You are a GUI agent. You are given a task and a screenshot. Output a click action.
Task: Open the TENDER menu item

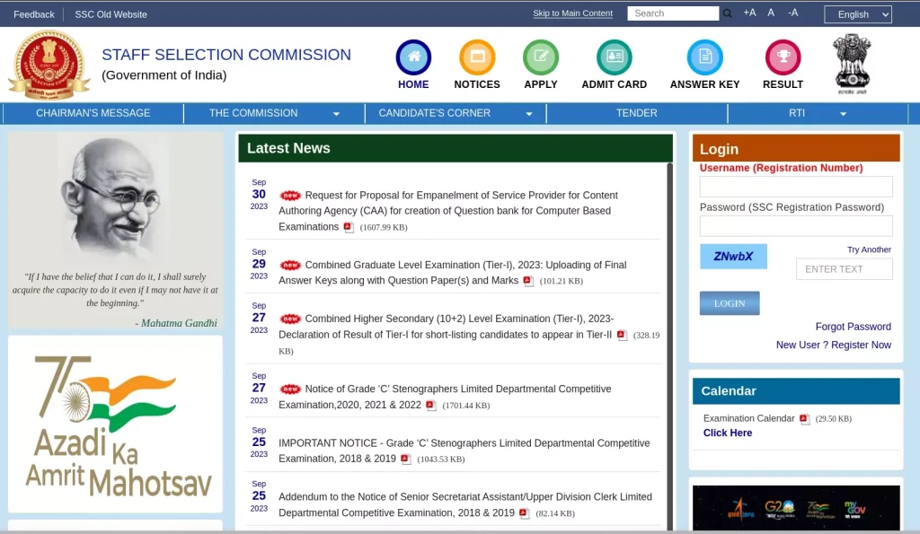pyautogui.click(x=637, y=113)
